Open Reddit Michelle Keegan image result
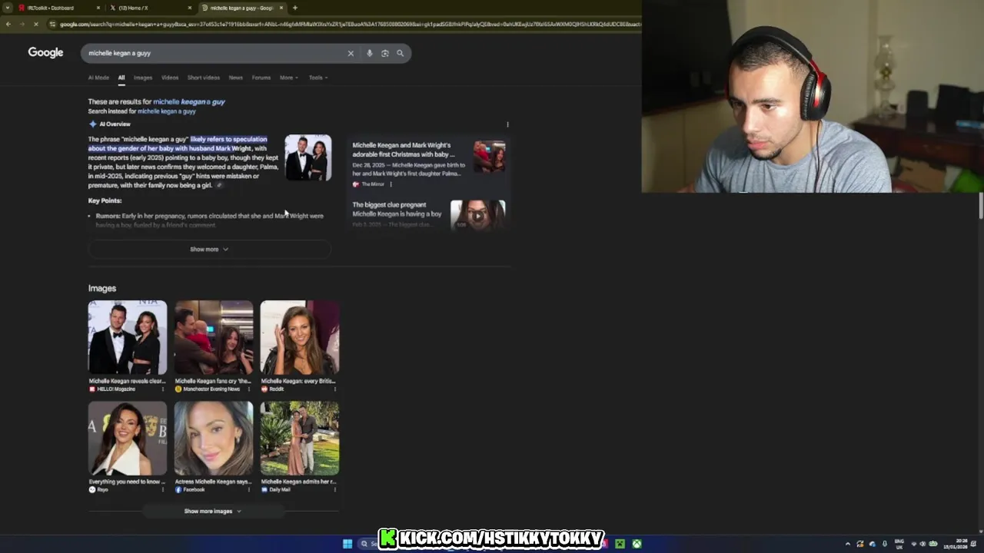Viewport: 984px width, 553px height. click(300, 338)
